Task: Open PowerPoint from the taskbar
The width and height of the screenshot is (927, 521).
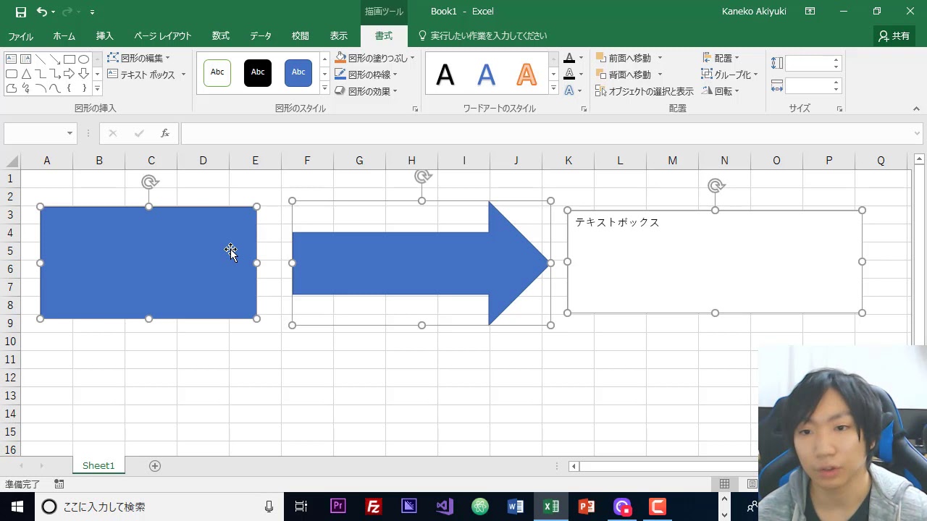Action: (587, 507)
